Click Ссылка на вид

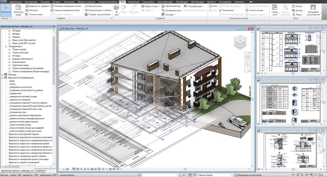(x=254, y=10)
